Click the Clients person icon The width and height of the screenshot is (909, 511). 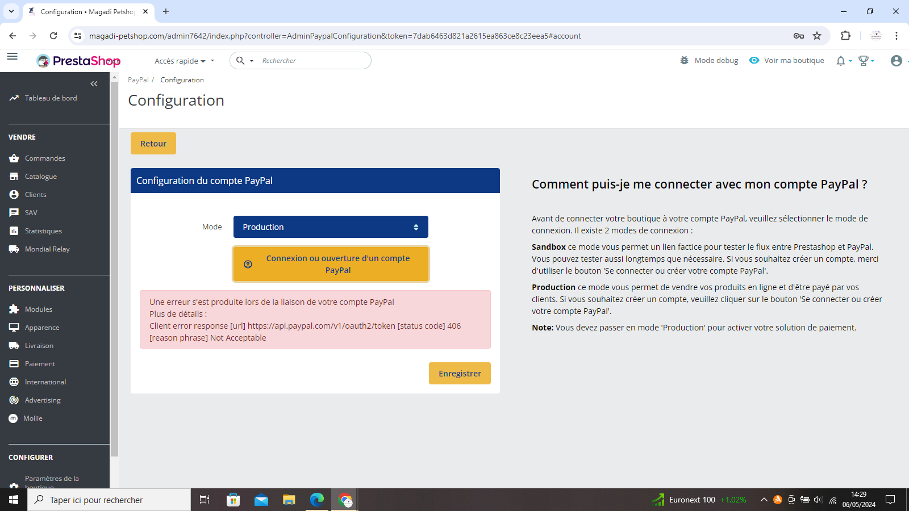click(14, 195)
